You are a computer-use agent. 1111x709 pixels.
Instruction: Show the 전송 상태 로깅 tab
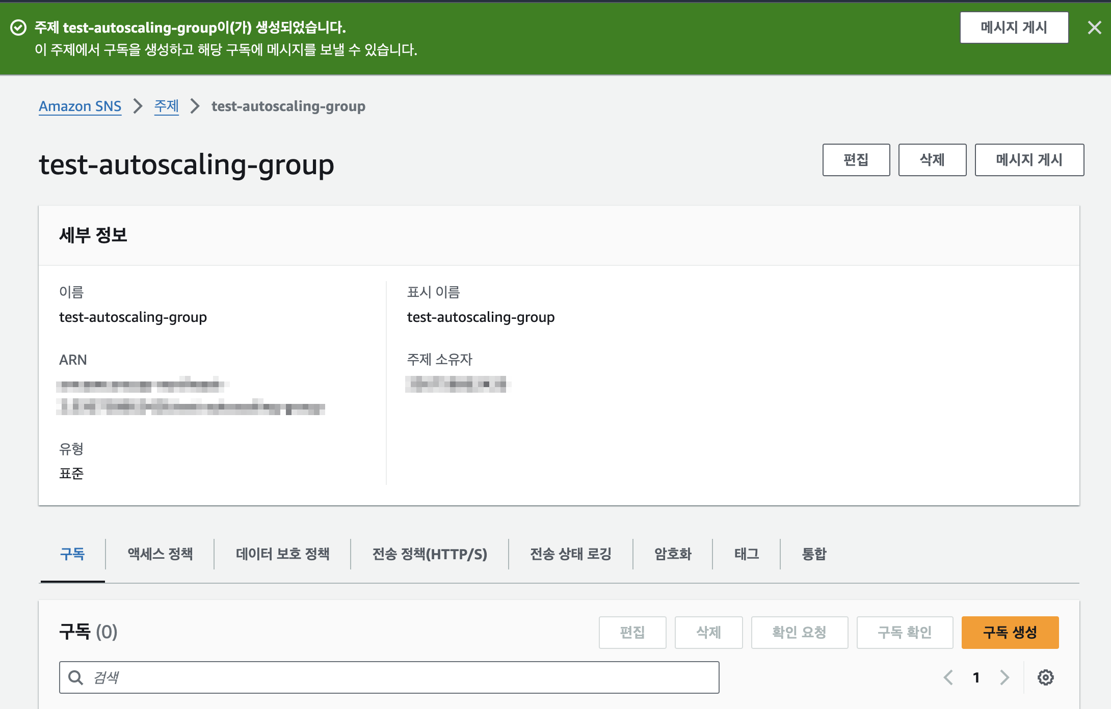pos(570,554)
